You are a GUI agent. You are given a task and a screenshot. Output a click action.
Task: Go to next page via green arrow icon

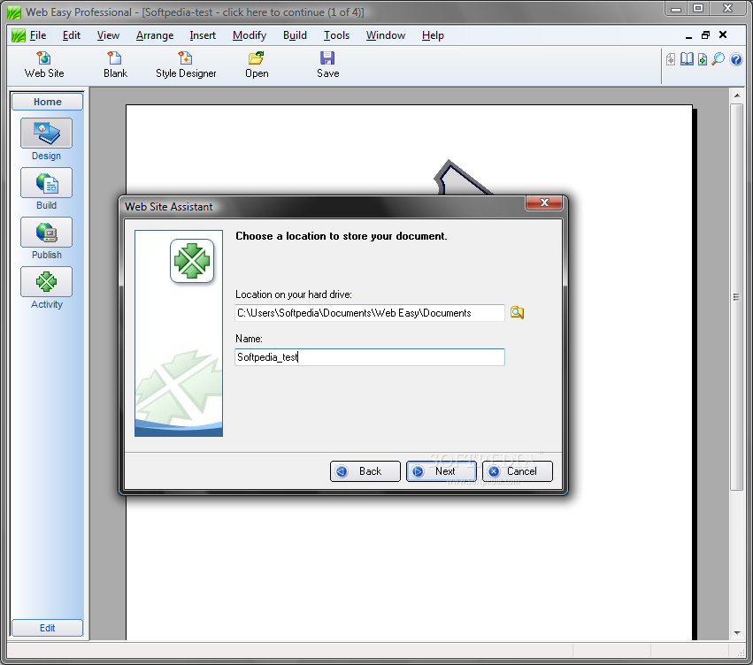703,59
